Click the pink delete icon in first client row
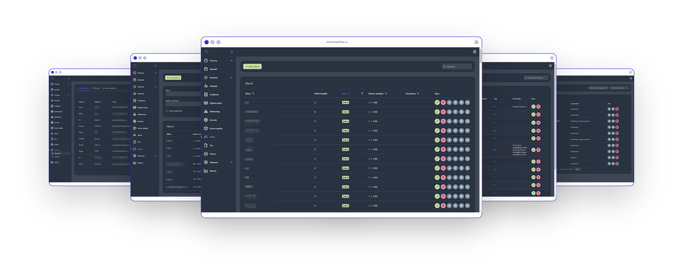683x279 pixels. tap(443, 103)
